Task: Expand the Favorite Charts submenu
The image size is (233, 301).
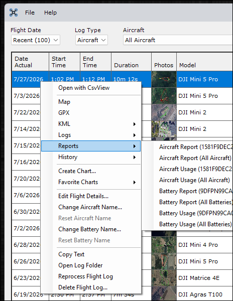Action: (91, 182)
